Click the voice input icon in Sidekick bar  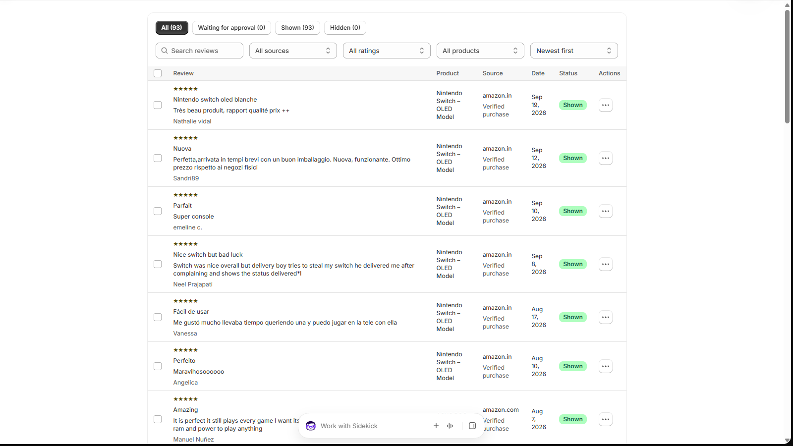pos(450,426)
